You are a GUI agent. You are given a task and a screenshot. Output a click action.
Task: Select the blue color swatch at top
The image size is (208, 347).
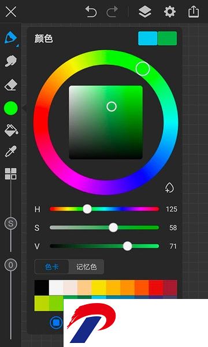148,39
